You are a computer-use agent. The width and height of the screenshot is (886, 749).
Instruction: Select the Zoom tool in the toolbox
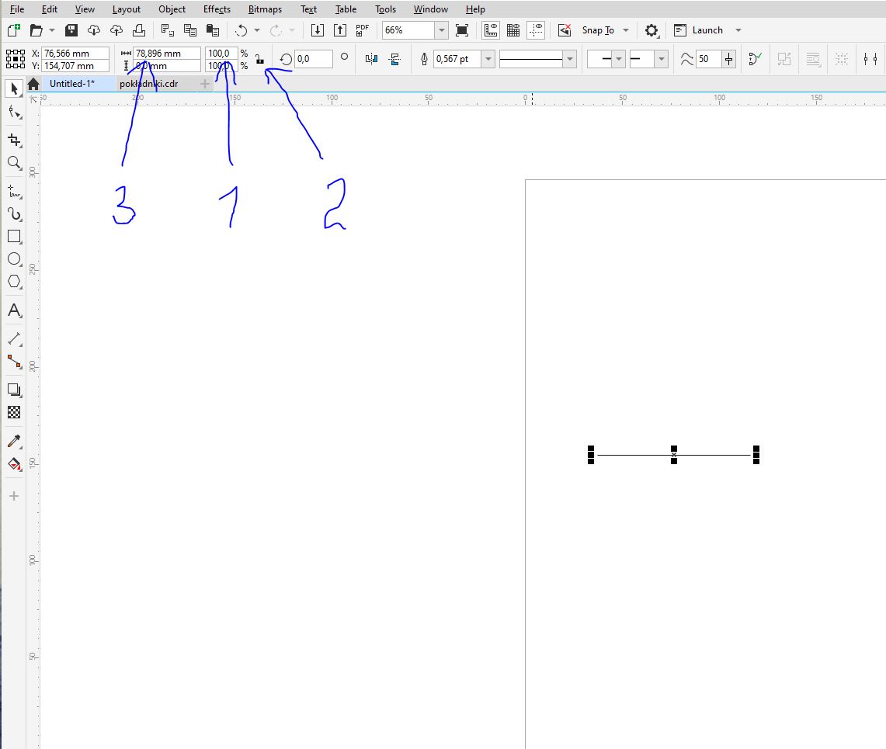pyautogui.click(x=14, y=163)
